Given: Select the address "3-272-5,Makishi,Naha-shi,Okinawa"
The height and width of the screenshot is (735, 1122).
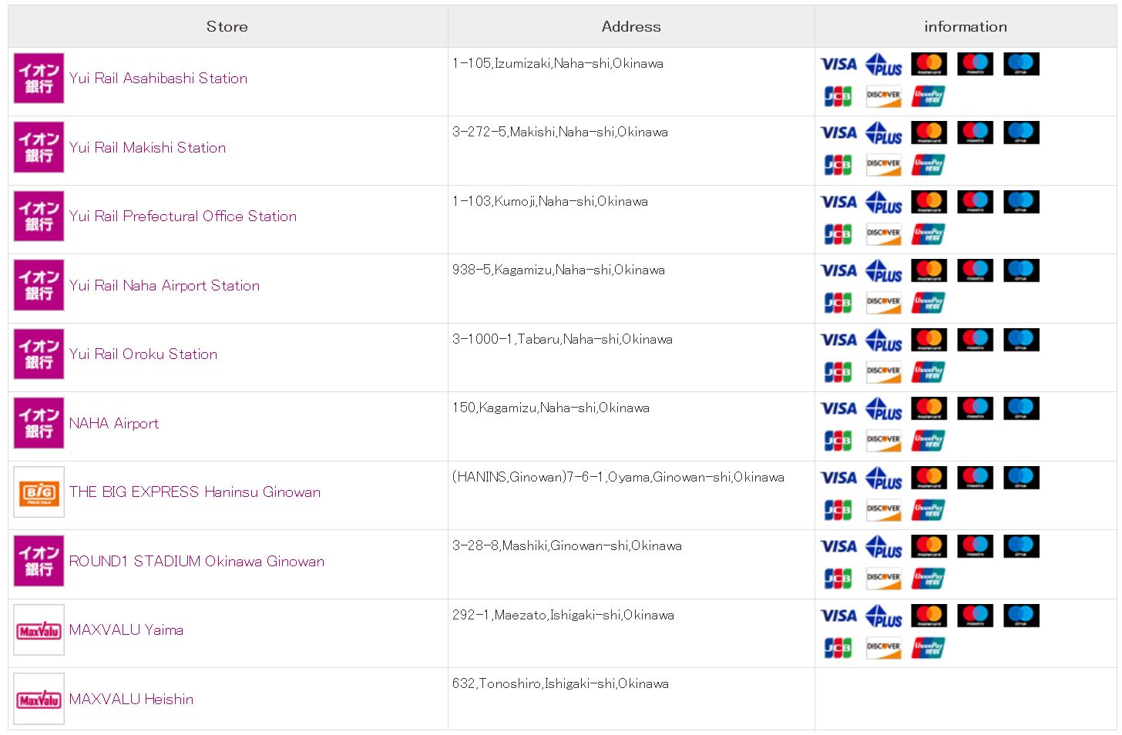Looking at the screenshot, I should [560, 132].
